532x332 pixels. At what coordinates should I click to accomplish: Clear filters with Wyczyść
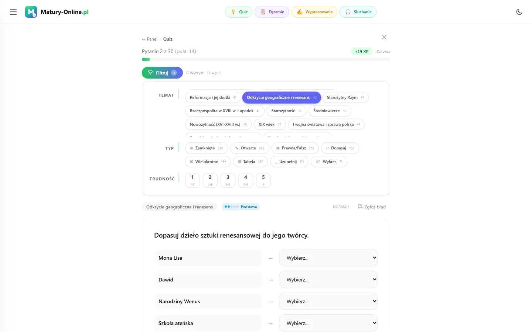pos(195,73)
